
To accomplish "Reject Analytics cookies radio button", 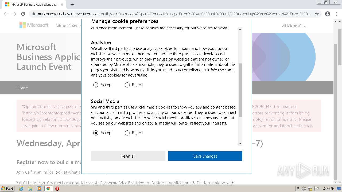I will pyautogui.click(x=127, y=85).
